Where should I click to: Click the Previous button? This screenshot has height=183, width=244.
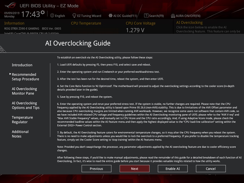[x=97, y=169]
